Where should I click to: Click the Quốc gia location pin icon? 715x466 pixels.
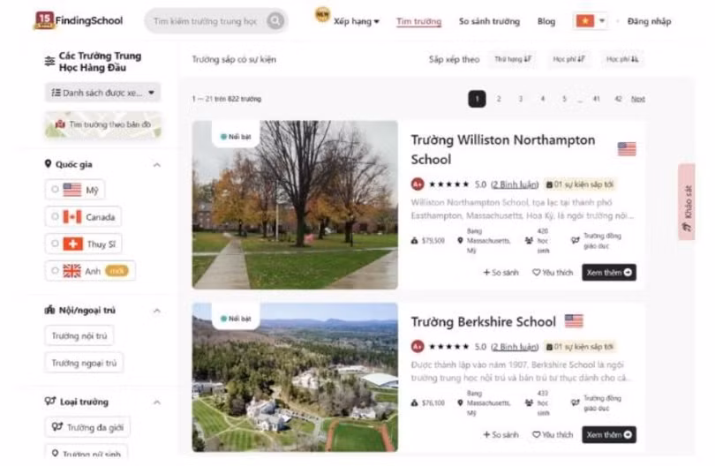(x=48, y=163)
